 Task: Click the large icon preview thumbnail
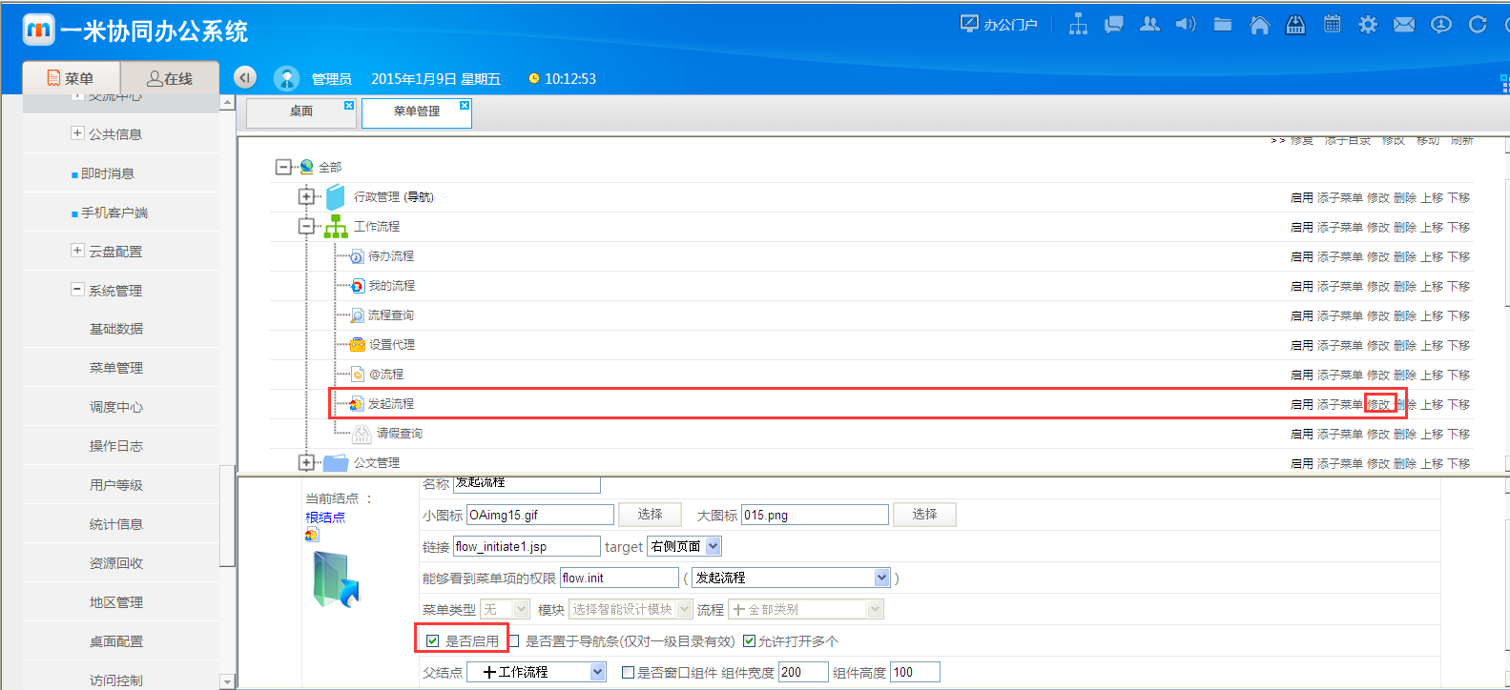pyautogui.click(x=336, y=579)
